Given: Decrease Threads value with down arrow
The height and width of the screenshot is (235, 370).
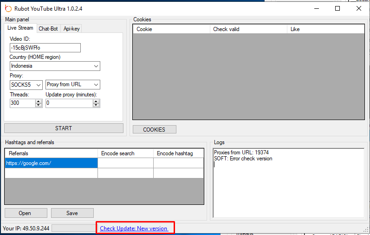Looking at the screenshot, I should click(x=39, y=105).
